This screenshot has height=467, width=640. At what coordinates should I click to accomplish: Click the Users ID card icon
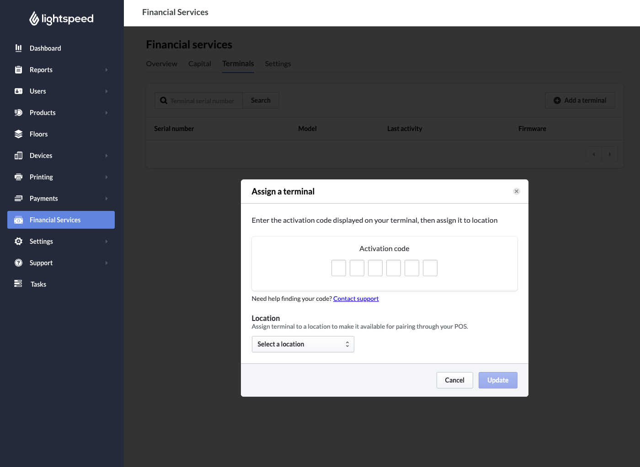(18, 91)
